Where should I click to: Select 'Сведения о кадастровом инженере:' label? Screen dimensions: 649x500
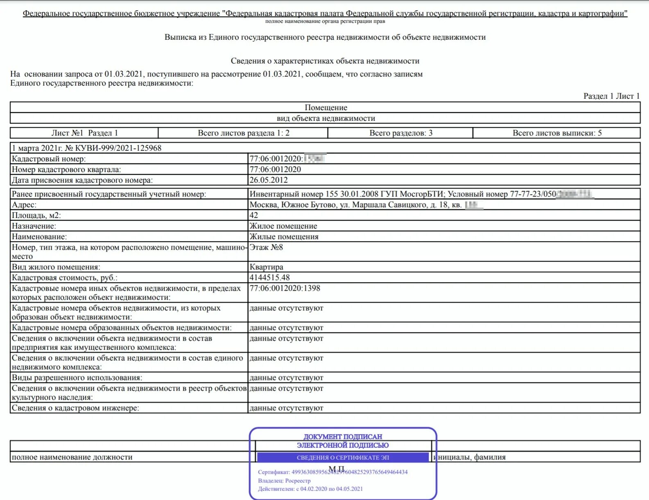pos(75,408)
